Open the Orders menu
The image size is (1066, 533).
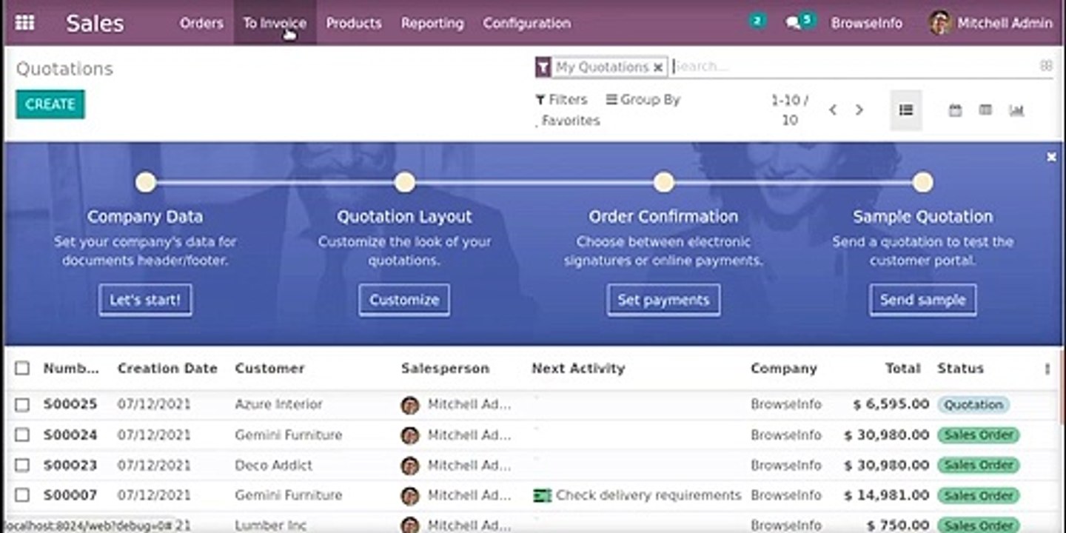pos(201,23)
